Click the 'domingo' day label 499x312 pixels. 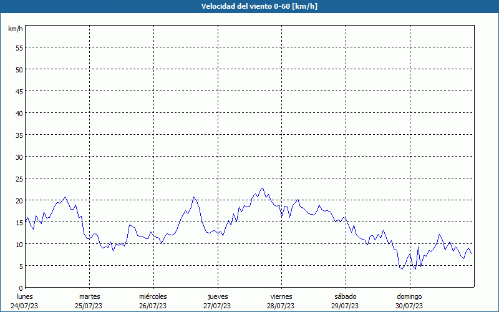click(409, 296)
